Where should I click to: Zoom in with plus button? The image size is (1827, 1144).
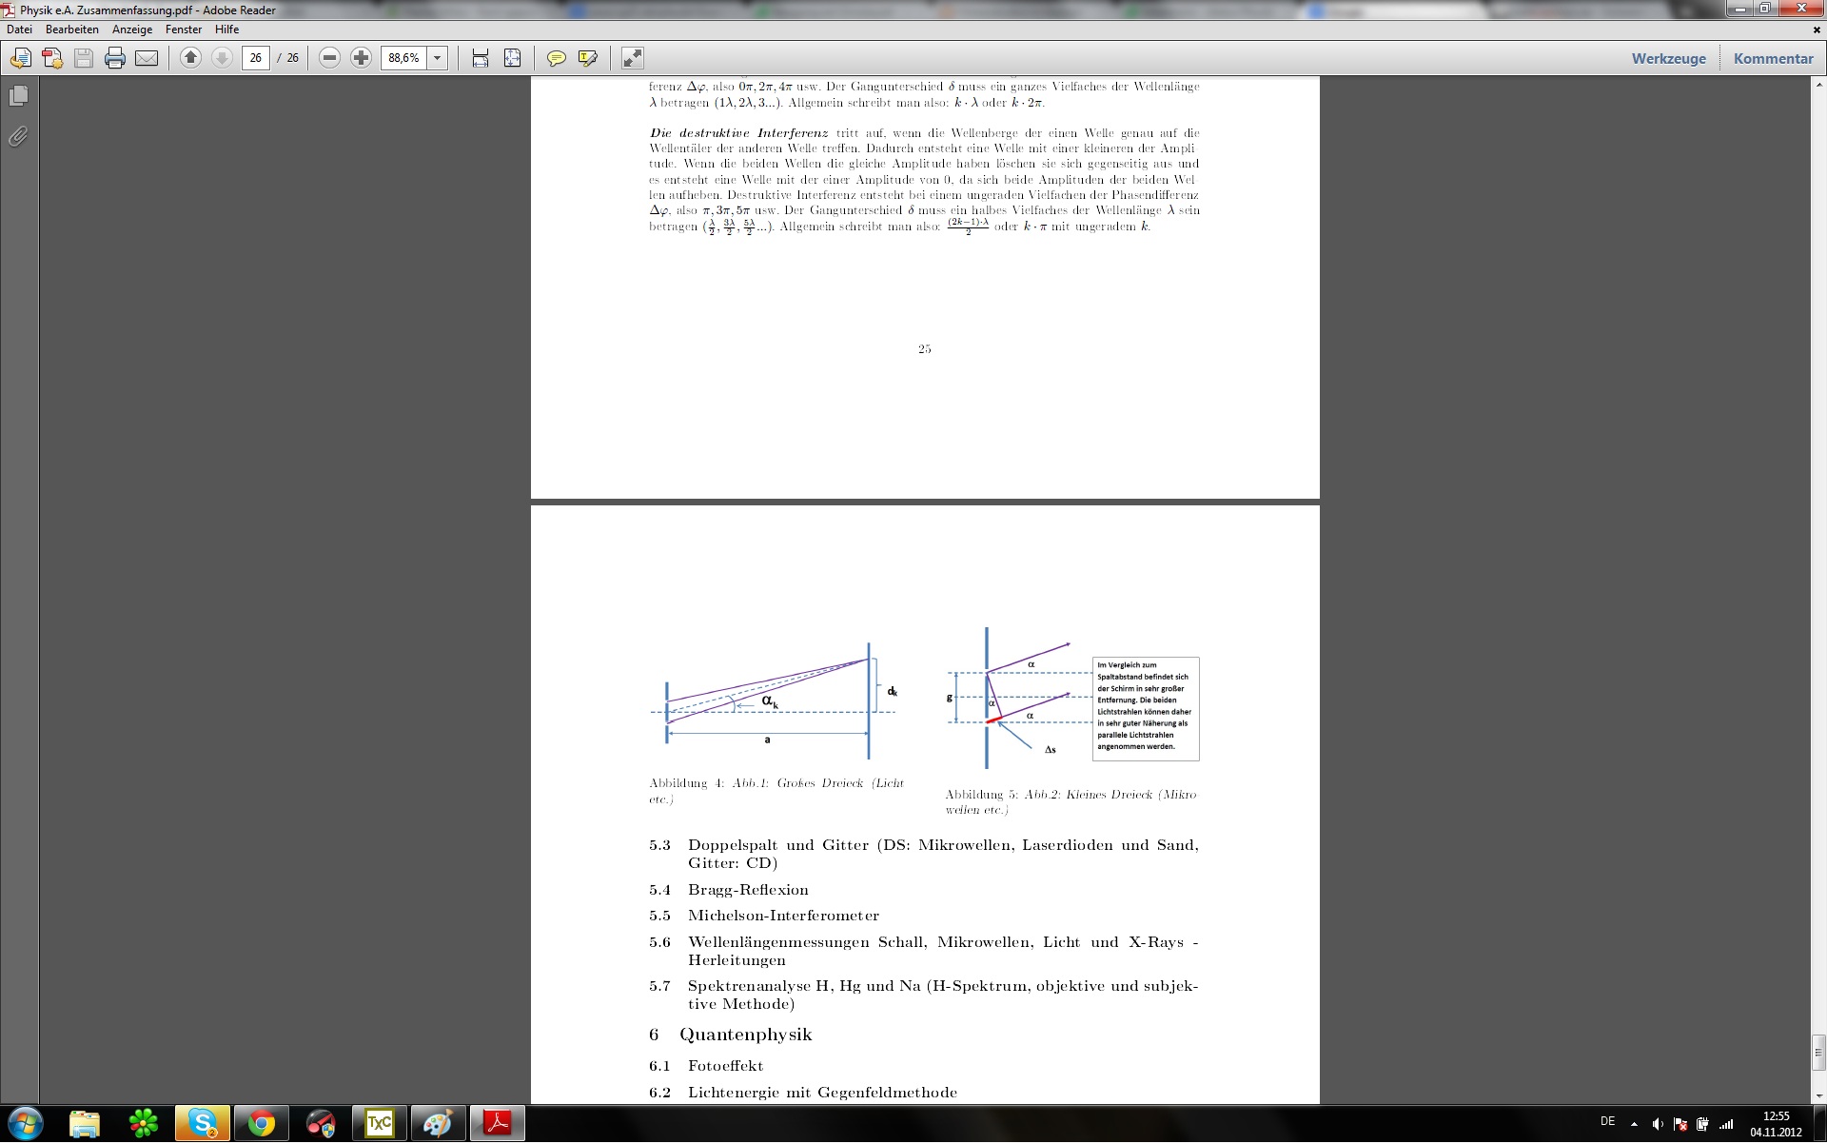(361, 58)
